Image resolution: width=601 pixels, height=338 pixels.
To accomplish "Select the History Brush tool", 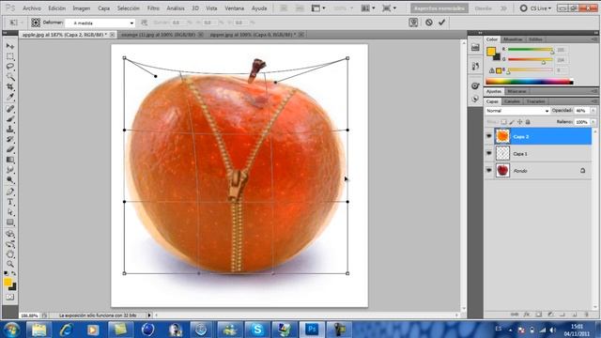I will coord(10,139).
